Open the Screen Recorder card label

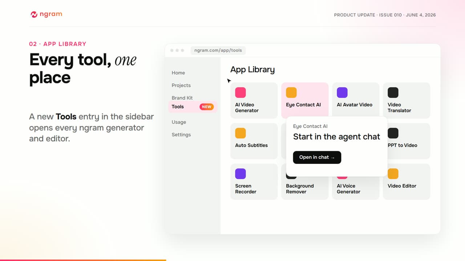tap(246, 189)
